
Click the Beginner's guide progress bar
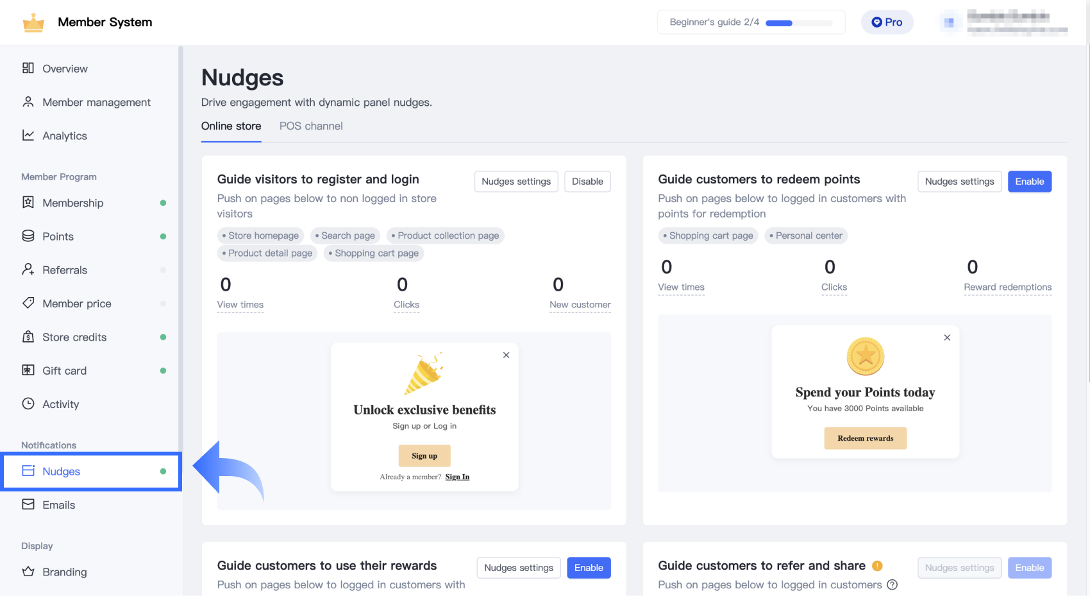pos(798,23)
